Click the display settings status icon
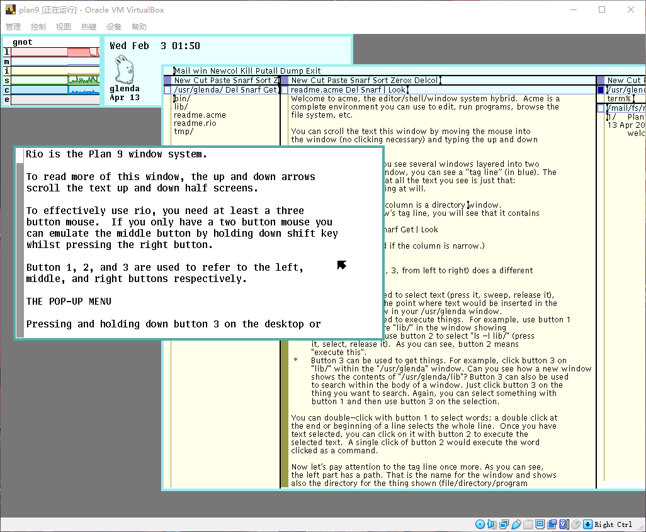Viewport: 646px width, 532px height. point(540,524)
